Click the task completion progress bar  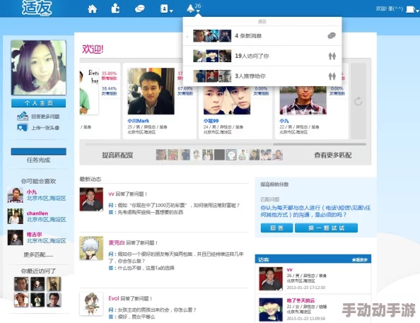[39, 151]
